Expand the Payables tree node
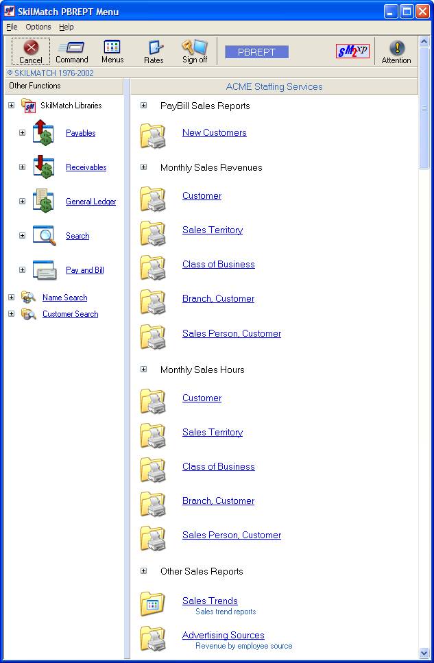 (23, 133)
